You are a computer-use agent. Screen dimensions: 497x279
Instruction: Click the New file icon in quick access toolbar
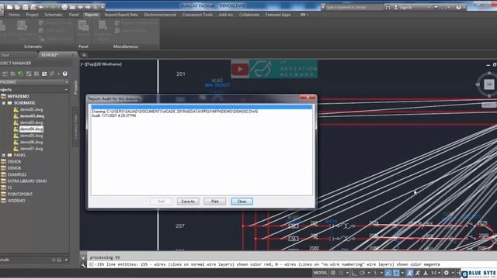pyautogui.click(x=9, y=7)
